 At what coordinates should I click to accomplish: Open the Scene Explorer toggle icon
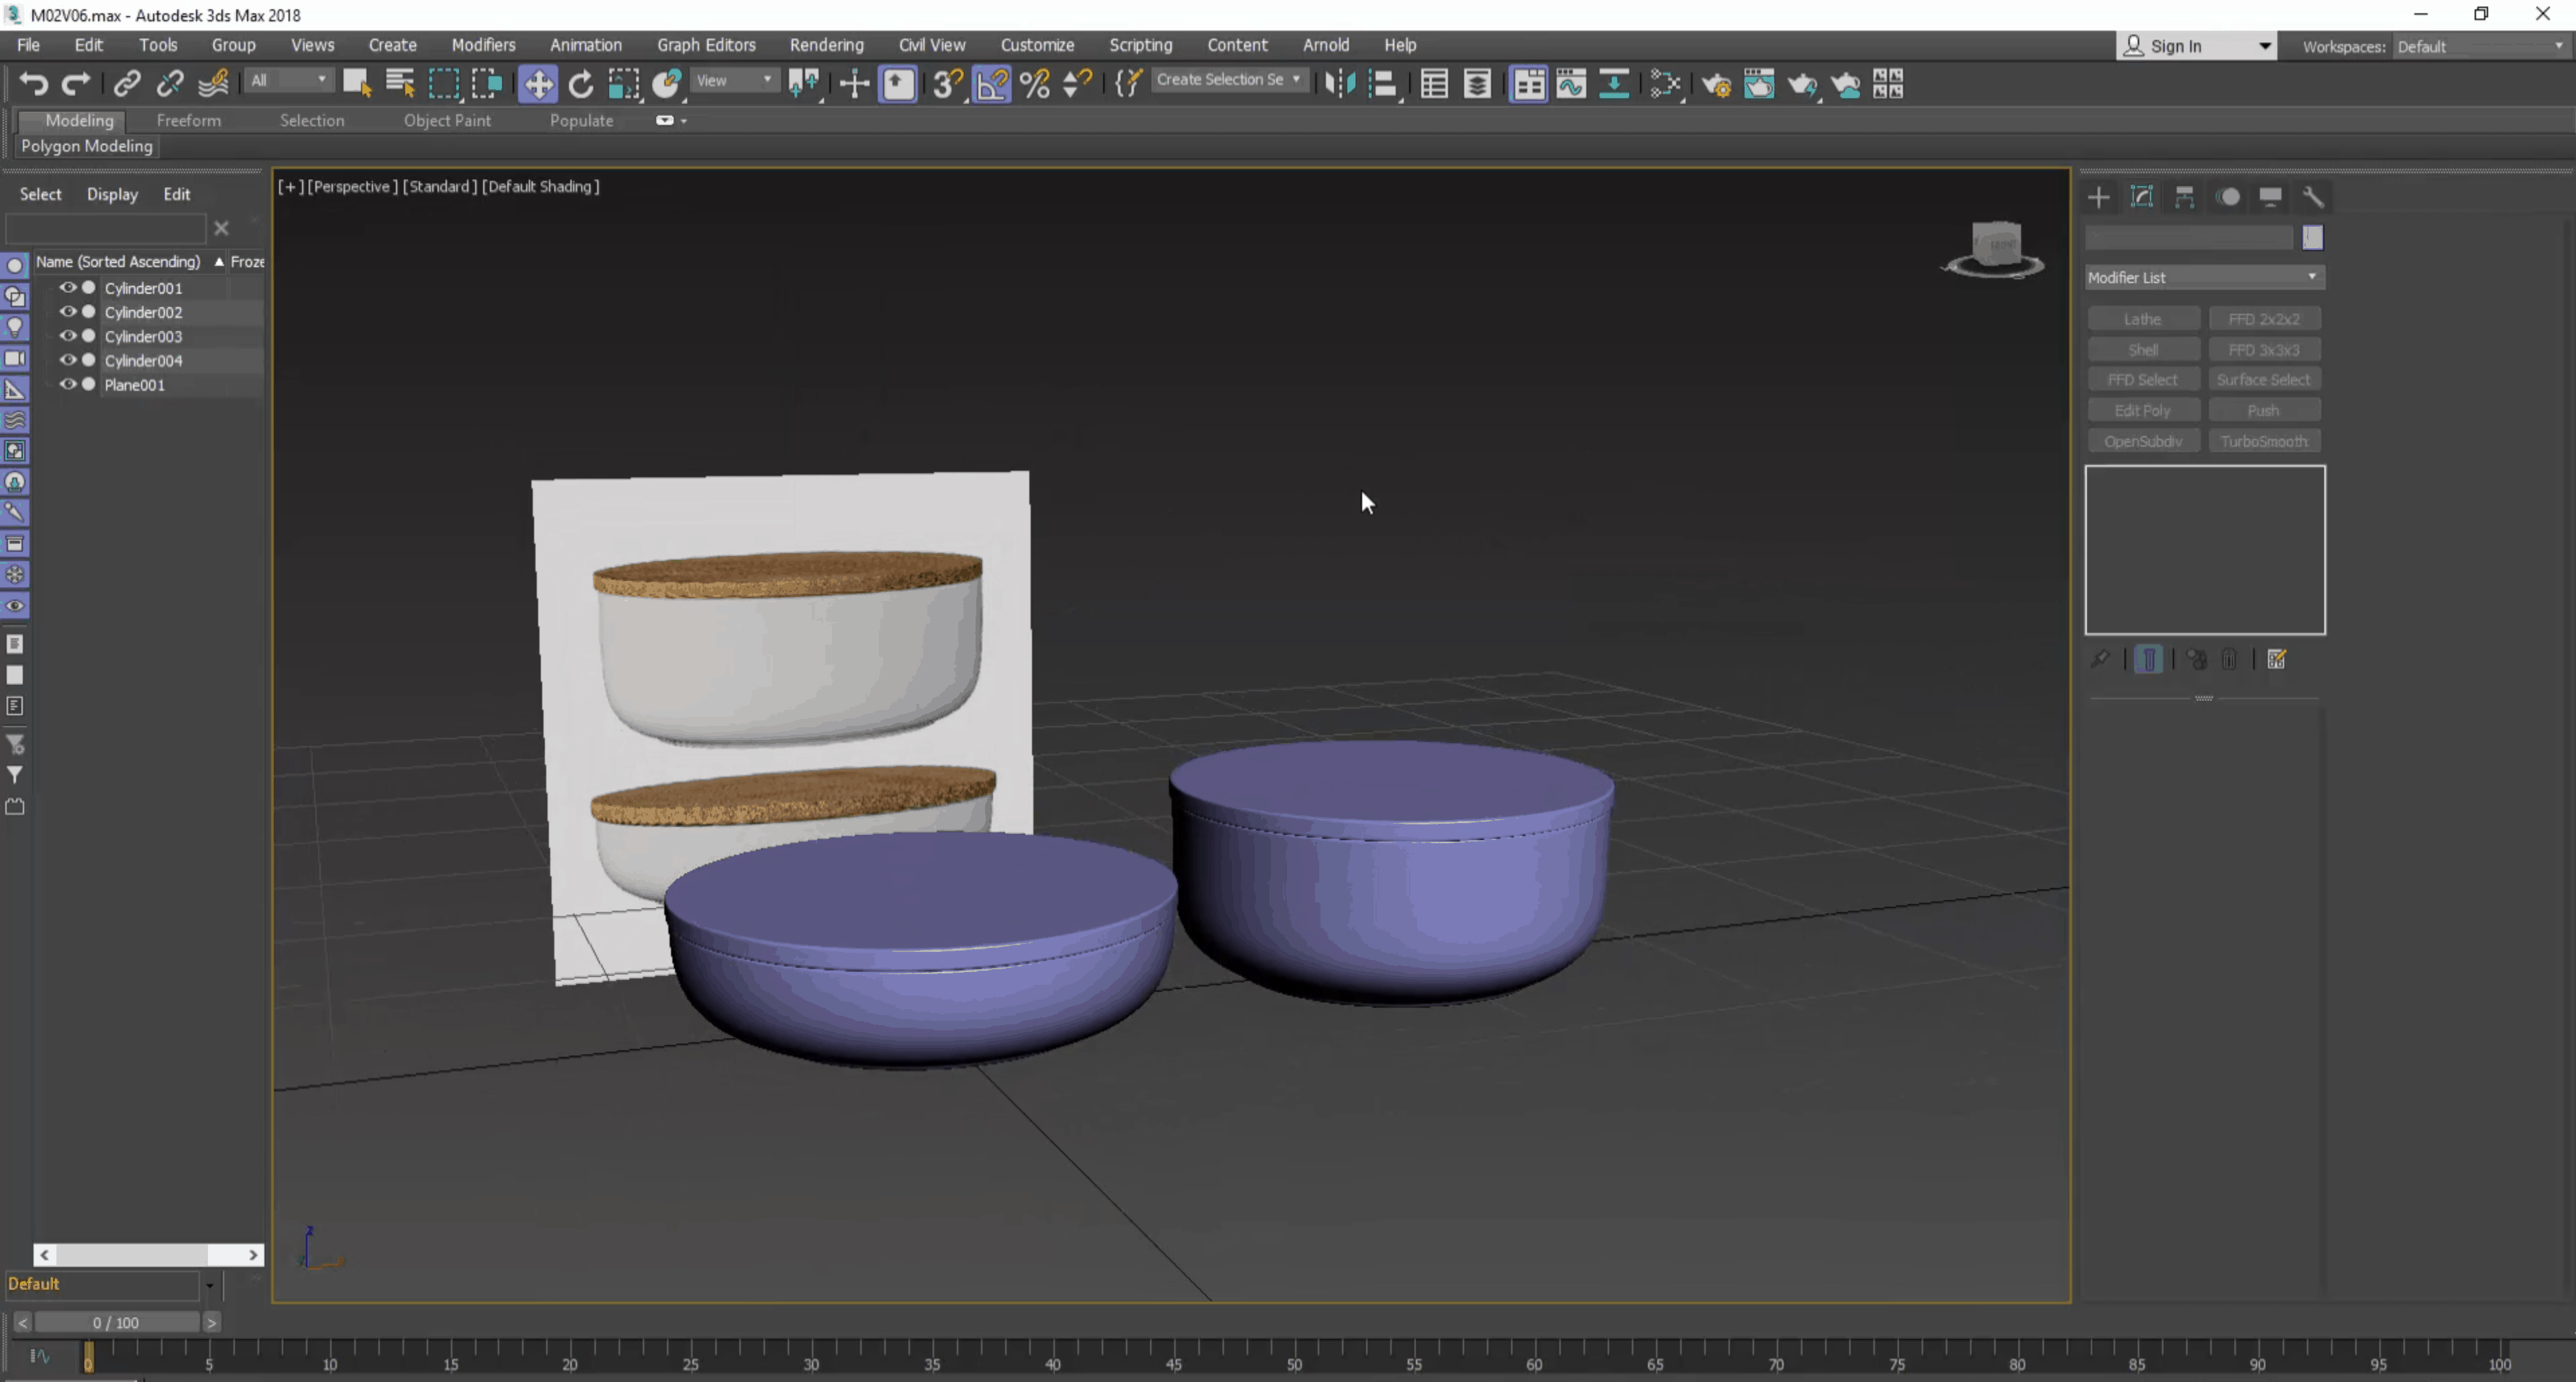(x=1434, y=84)
